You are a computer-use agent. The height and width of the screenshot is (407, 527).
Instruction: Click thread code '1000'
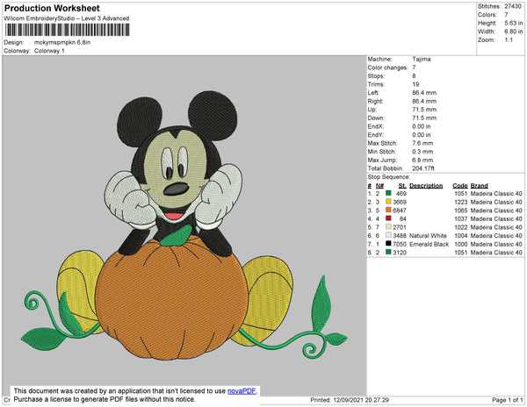(x=461, y=244)
